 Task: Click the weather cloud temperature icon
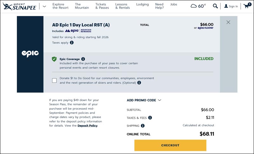(x=198, y=6)
